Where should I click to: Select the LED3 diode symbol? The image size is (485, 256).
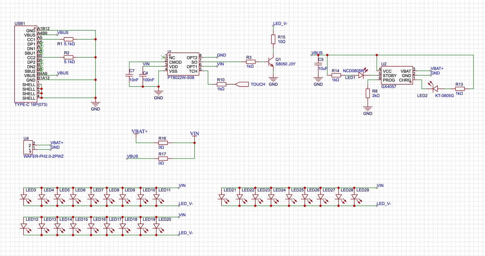point(25,197)
